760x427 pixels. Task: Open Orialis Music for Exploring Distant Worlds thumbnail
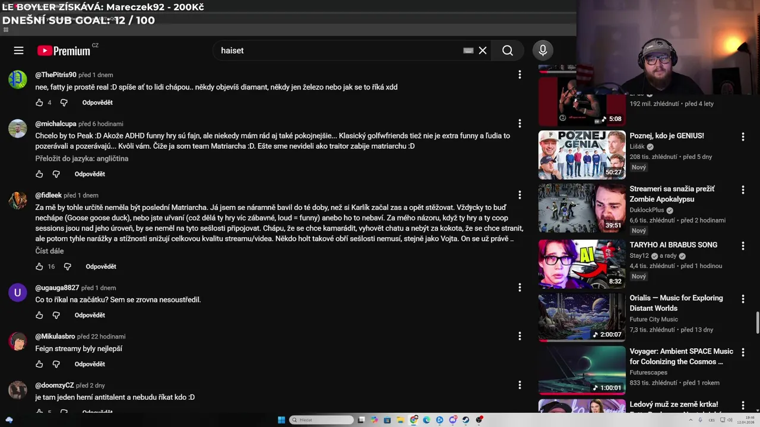tap(582, 317)
